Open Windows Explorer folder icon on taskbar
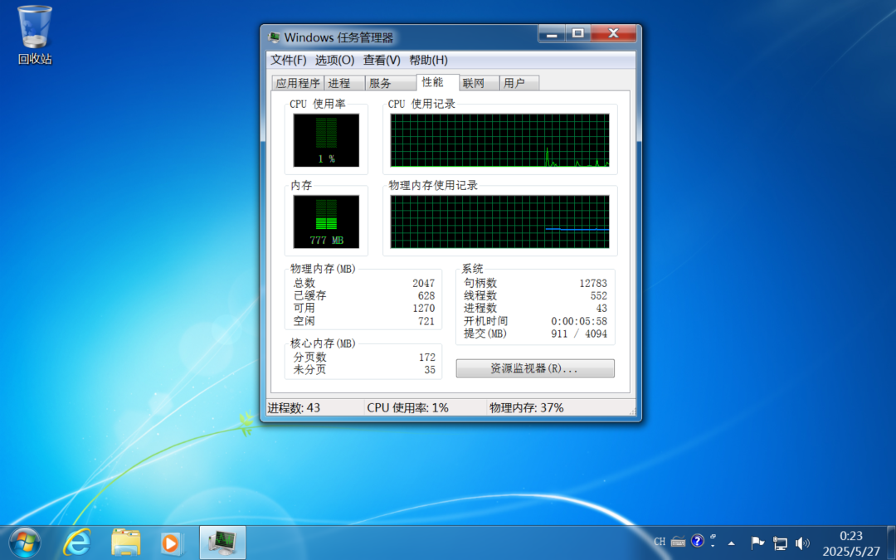Screen dimensions: 896x560 click(126, 543)
